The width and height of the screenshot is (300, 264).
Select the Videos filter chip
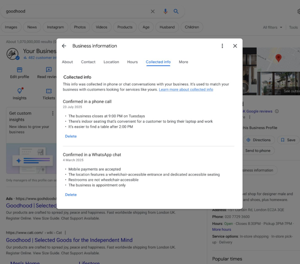coord(101,27)
